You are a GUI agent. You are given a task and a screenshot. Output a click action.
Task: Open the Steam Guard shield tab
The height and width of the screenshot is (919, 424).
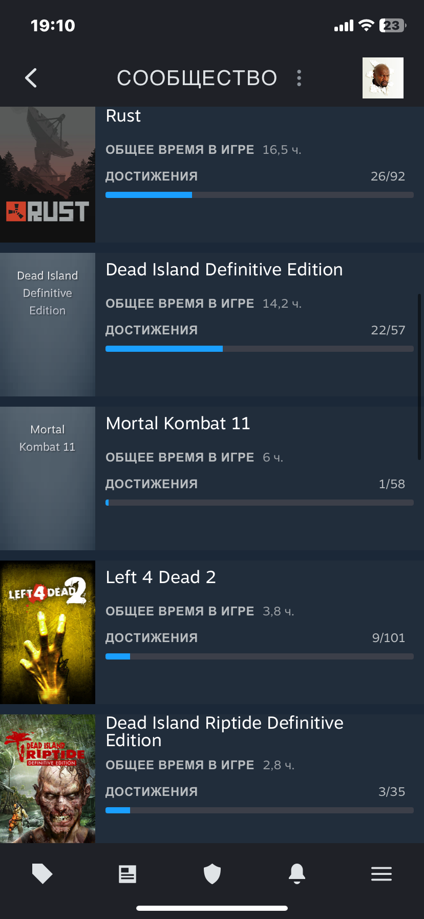tap(212, 874)
